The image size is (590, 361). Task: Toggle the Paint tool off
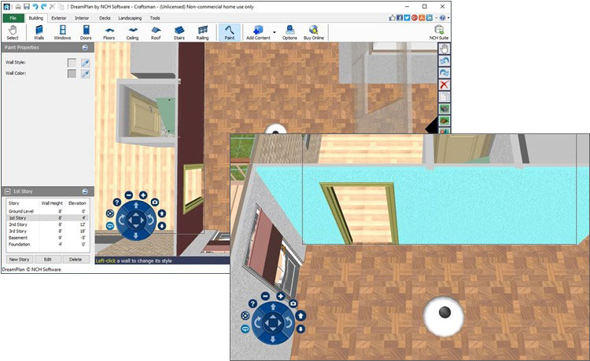point(229,31)
